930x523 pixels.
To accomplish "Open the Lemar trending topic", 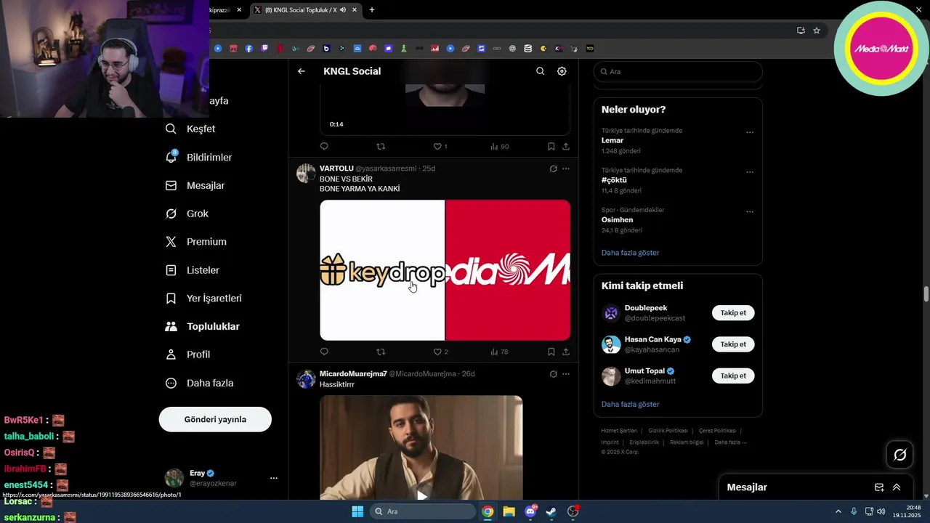I will (612, 140).
